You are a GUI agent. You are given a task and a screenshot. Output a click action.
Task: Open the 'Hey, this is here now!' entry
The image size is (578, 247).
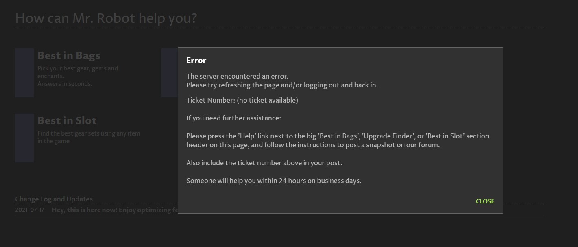[115, 210]
